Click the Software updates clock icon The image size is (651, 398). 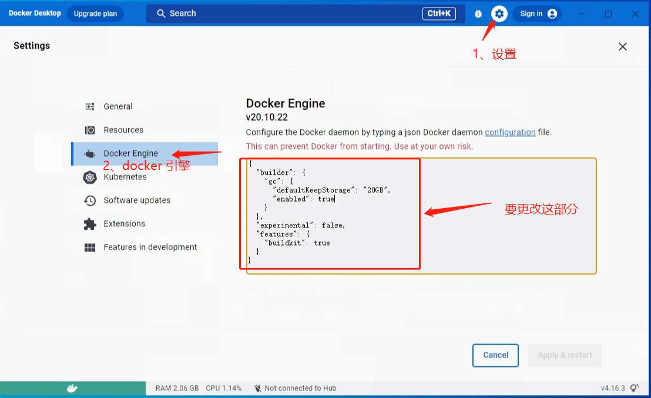point(89,200)
